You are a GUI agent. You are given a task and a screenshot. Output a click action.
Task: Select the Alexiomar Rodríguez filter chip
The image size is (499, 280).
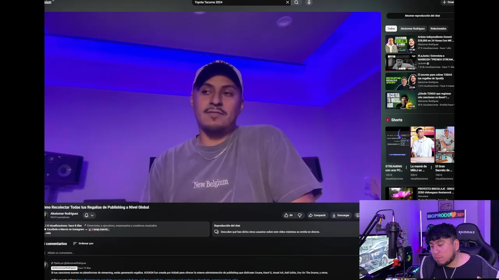412,28
